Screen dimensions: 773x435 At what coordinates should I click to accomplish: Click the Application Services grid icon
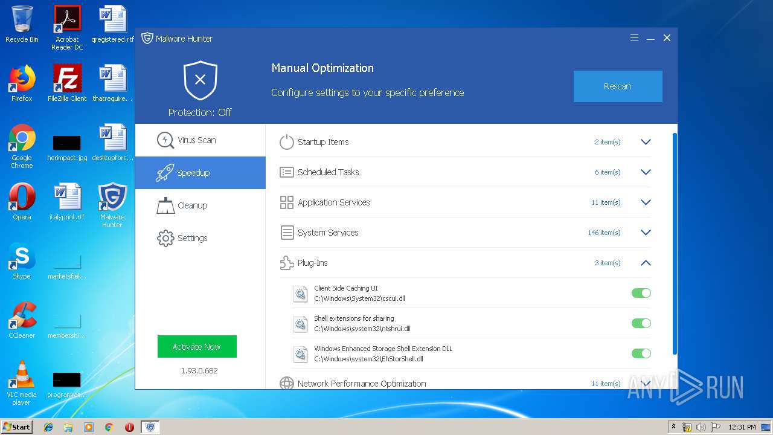click(287, 202)
